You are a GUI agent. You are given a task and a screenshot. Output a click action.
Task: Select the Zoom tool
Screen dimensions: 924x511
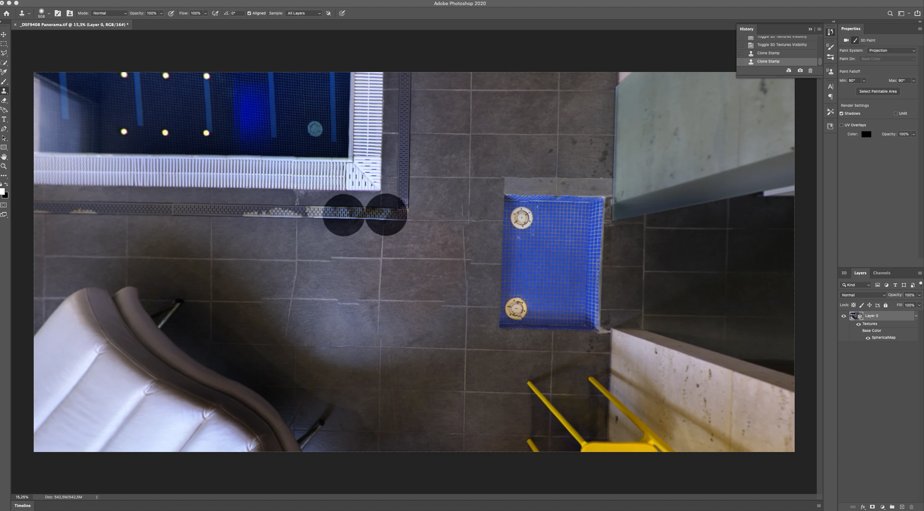4,166
